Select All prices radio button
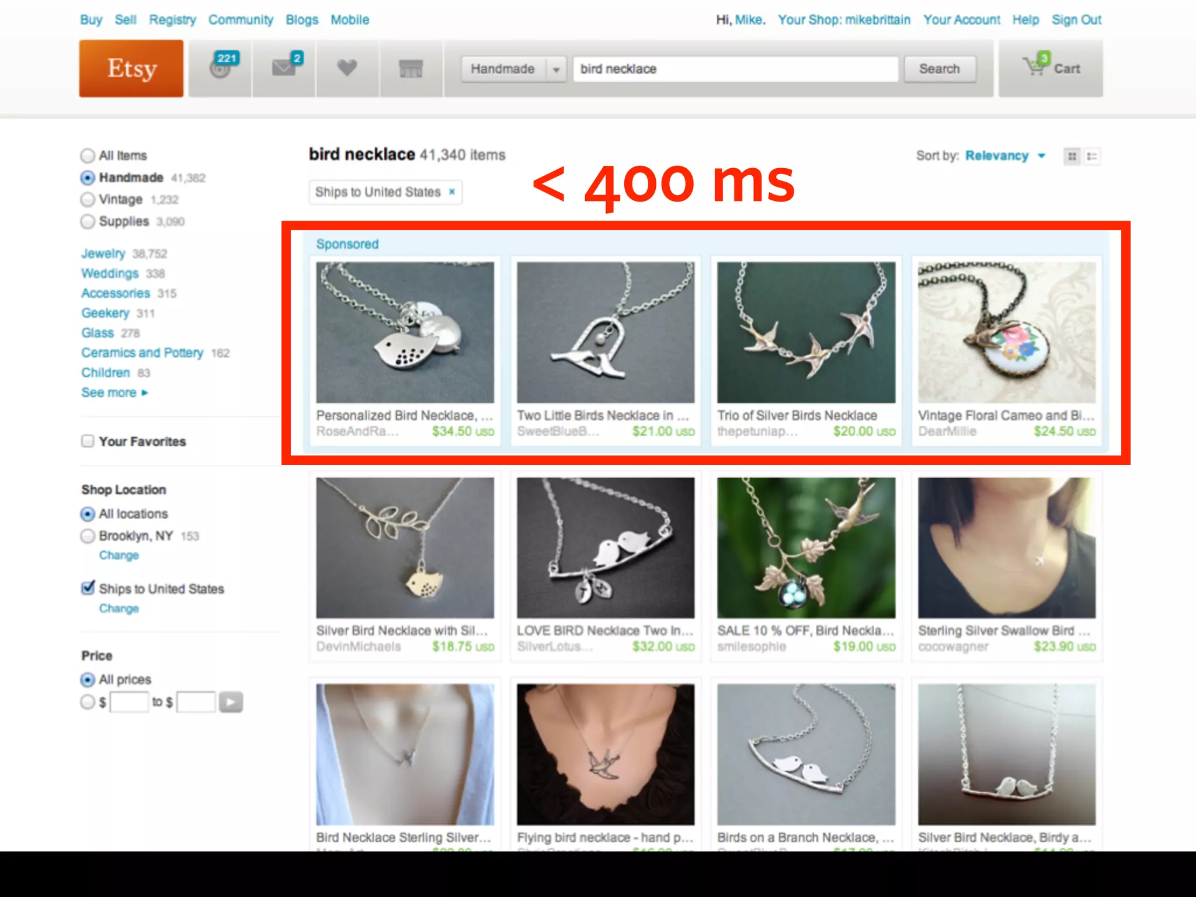This screenshot has width=1196, height=897. (88, 680)
